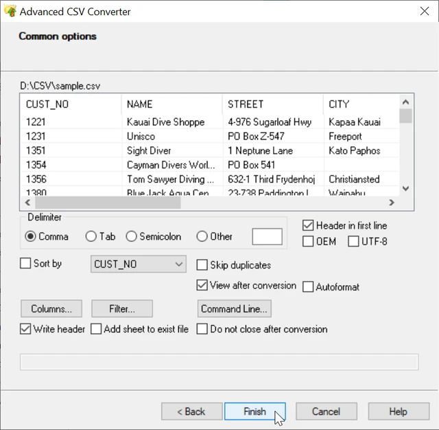
Task: Toggle the Header in first line checkbox
Action: click(x=308, y=225)
